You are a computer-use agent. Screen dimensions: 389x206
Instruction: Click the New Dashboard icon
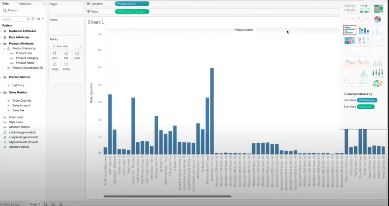[53, 204]
